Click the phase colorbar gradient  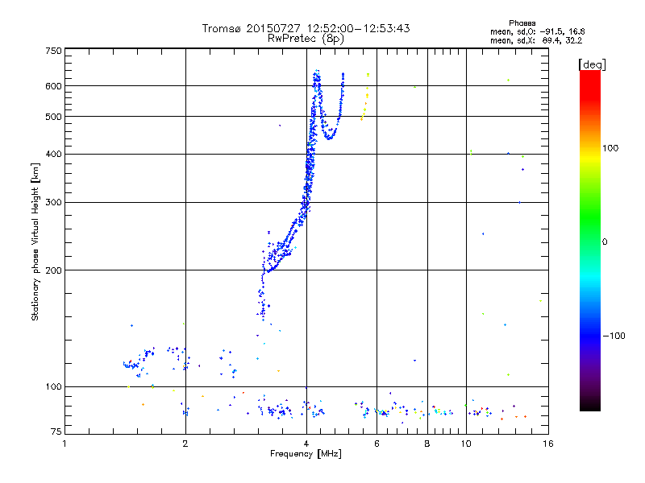590,240
